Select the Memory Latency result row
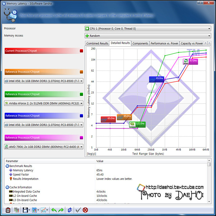216x216 pixels. pyautogui.click(x=23, y=170)
